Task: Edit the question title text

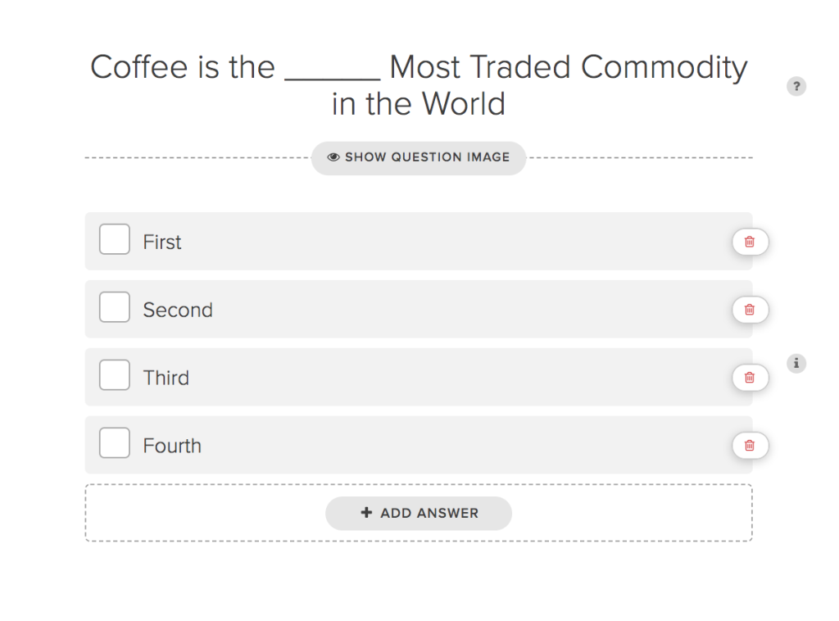Action: (x=419, y=85)
